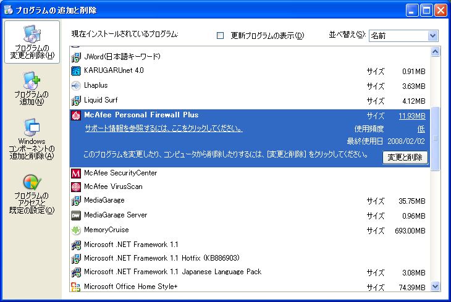Open プログラムのアクセスと既定の設定

32,195
